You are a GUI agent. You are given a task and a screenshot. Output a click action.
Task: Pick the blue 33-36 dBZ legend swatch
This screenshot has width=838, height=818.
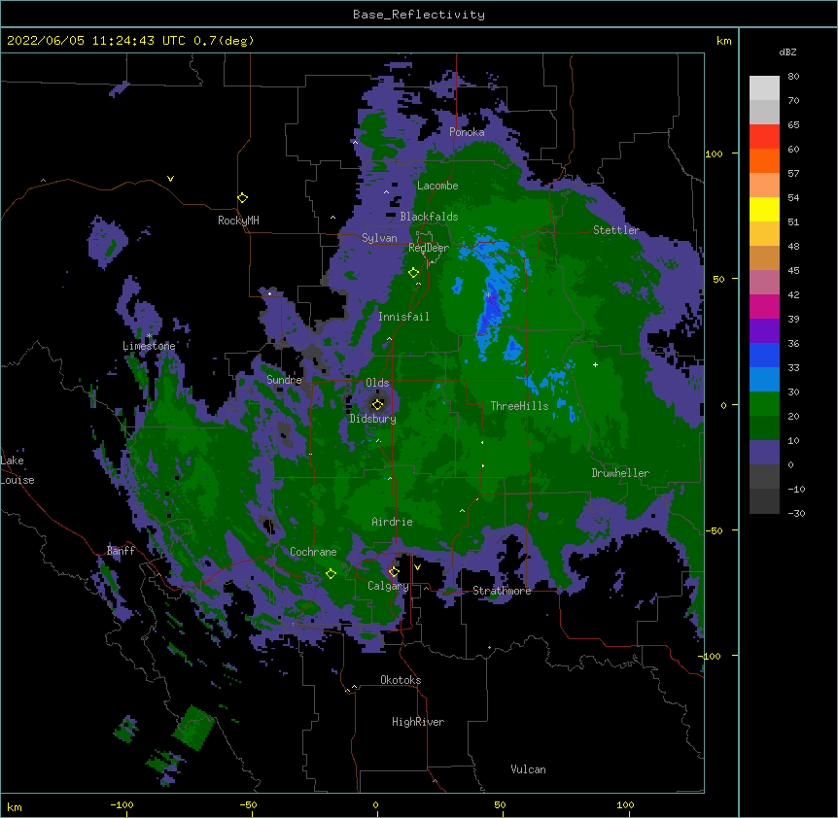click(764, 355)
